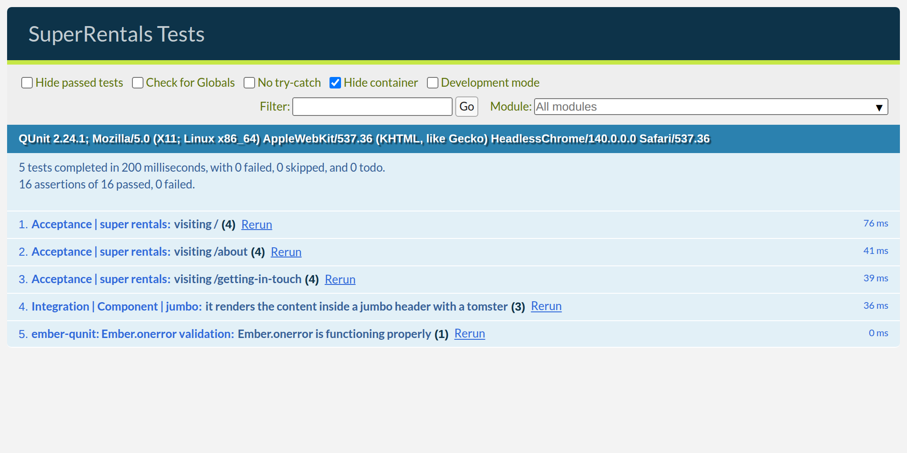Click the module dropdown arrow
907x453 pixels.
click(879, 107)
